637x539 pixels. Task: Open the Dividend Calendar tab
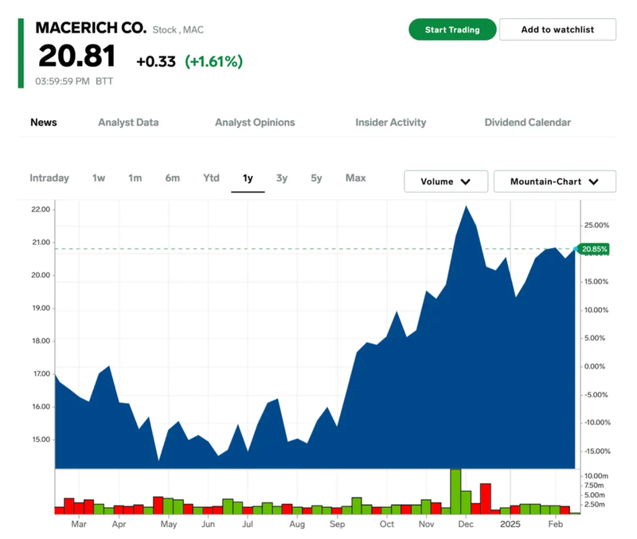(x=527, y=123)
